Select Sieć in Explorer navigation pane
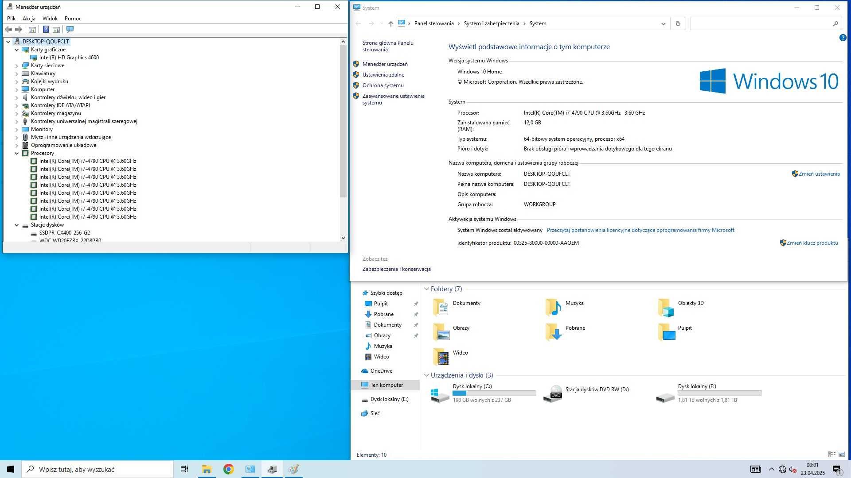The width and height of the screenshot is (851, 478). tap(375, 413)
